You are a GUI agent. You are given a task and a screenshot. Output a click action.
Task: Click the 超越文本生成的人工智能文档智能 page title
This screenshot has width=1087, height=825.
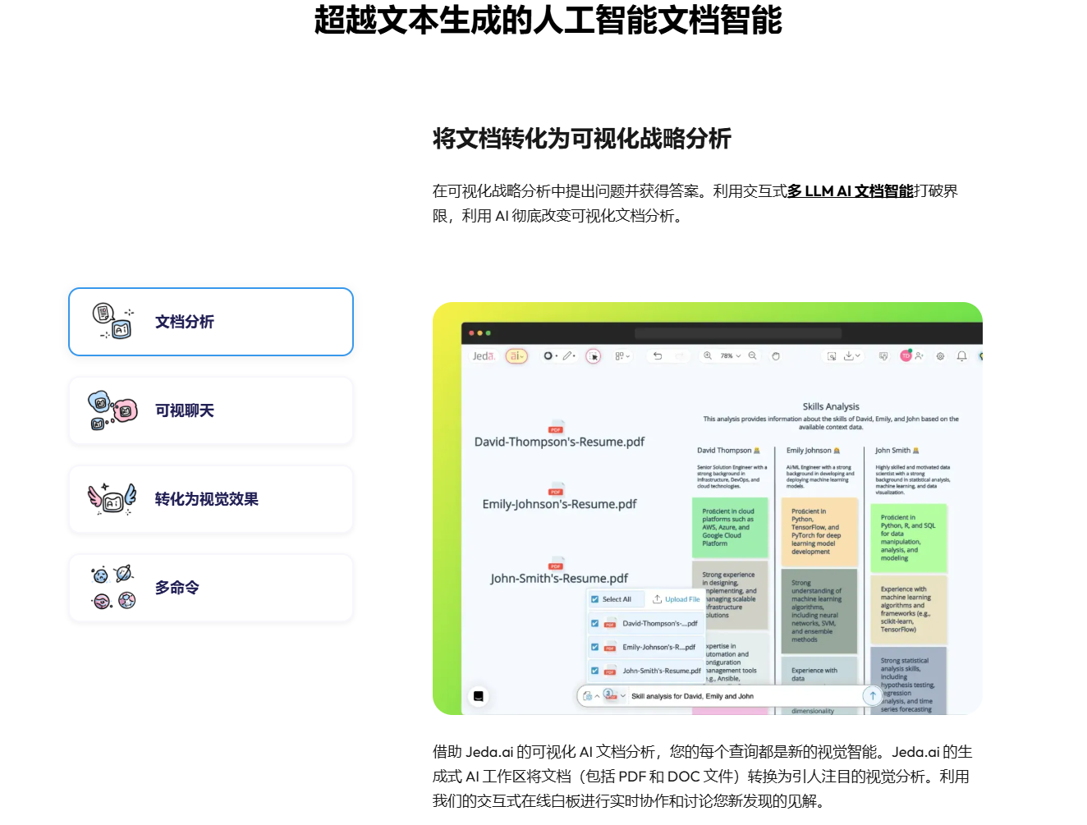548,21
